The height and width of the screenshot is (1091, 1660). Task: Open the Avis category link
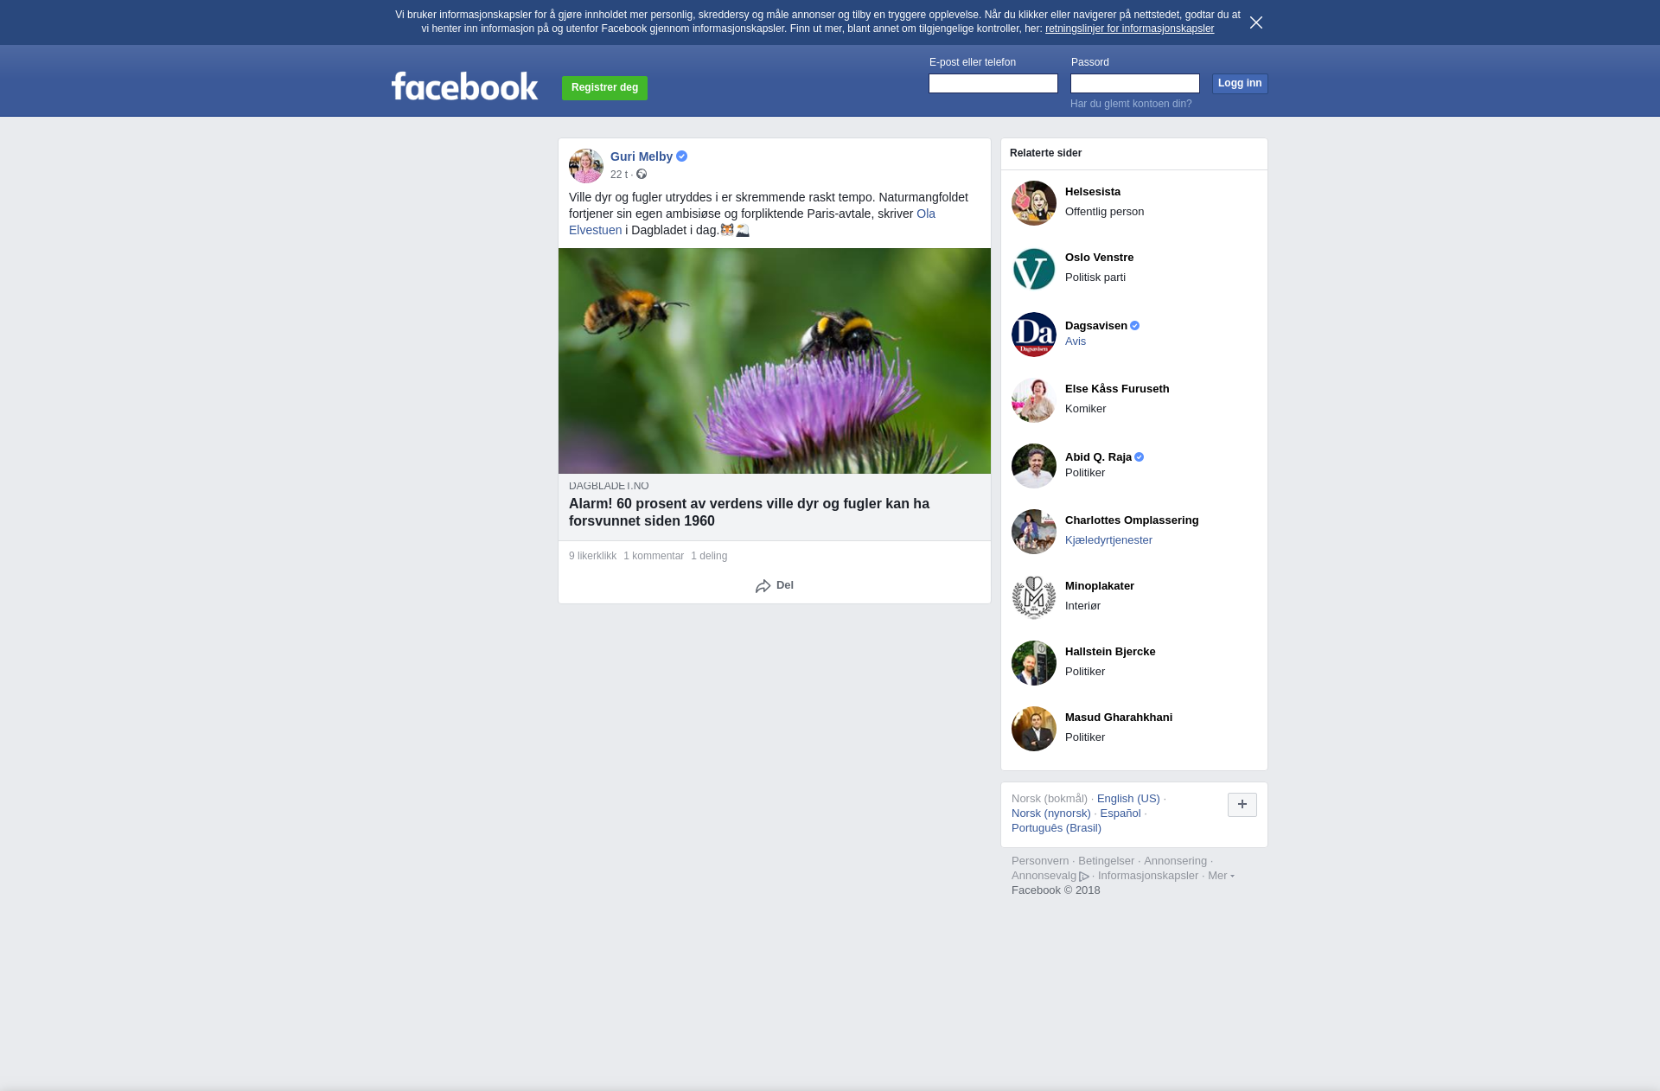tap(1076, 341)
